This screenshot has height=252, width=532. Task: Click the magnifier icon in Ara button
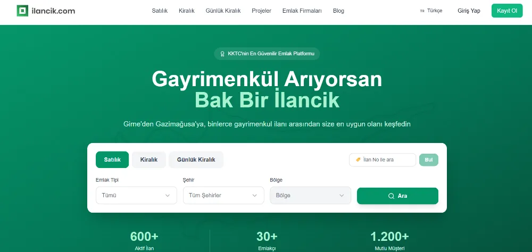391,196
